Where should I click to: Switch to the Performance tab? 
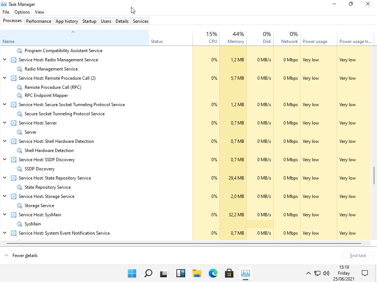pos(39,21)
